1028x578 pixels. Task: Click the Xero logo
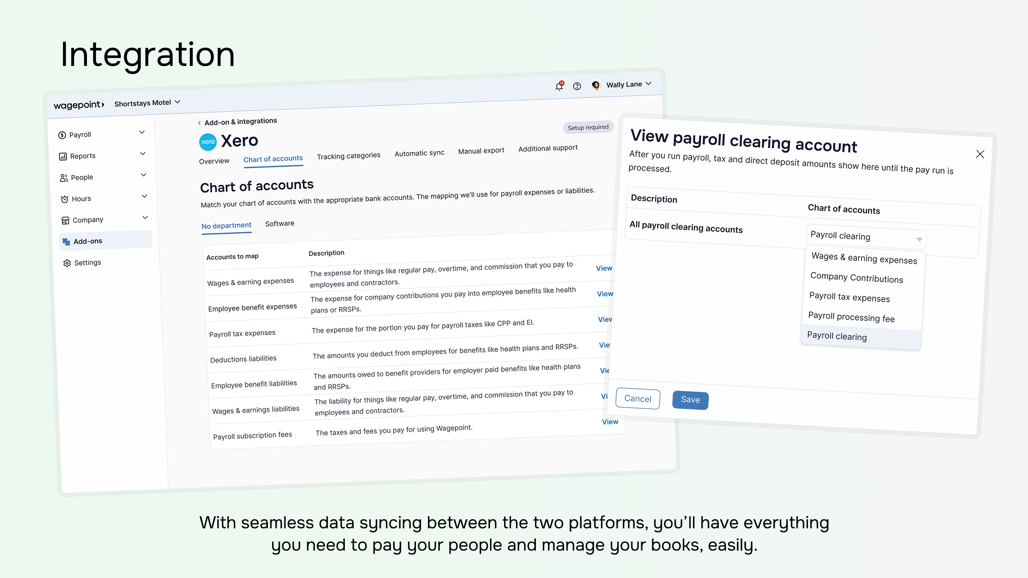207,142
